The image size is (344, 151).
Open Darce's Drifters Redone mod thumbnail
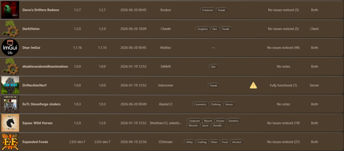point(10,10)
